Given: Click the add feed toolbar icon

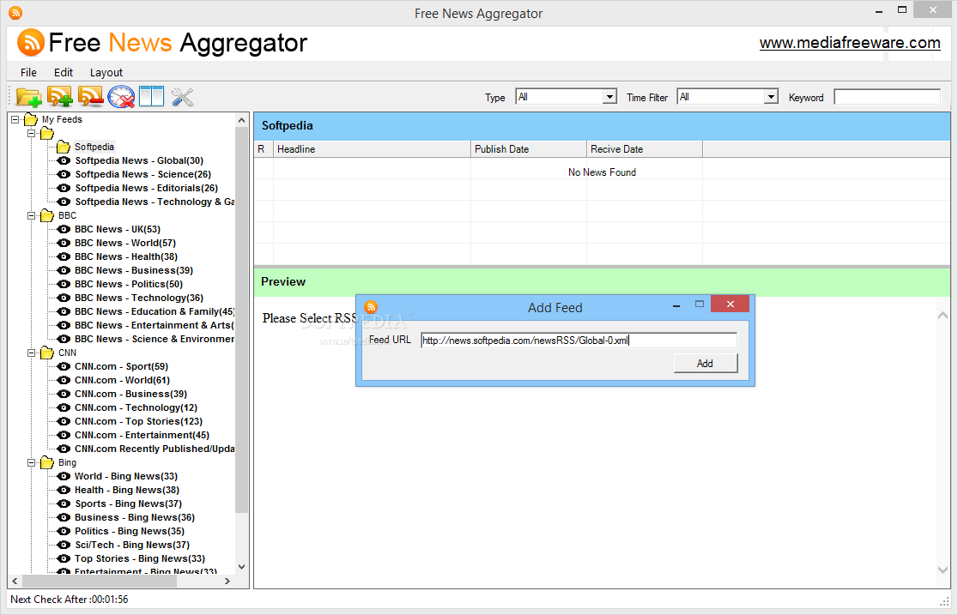Looking at the screenshot, I should (x=60, y=96).
